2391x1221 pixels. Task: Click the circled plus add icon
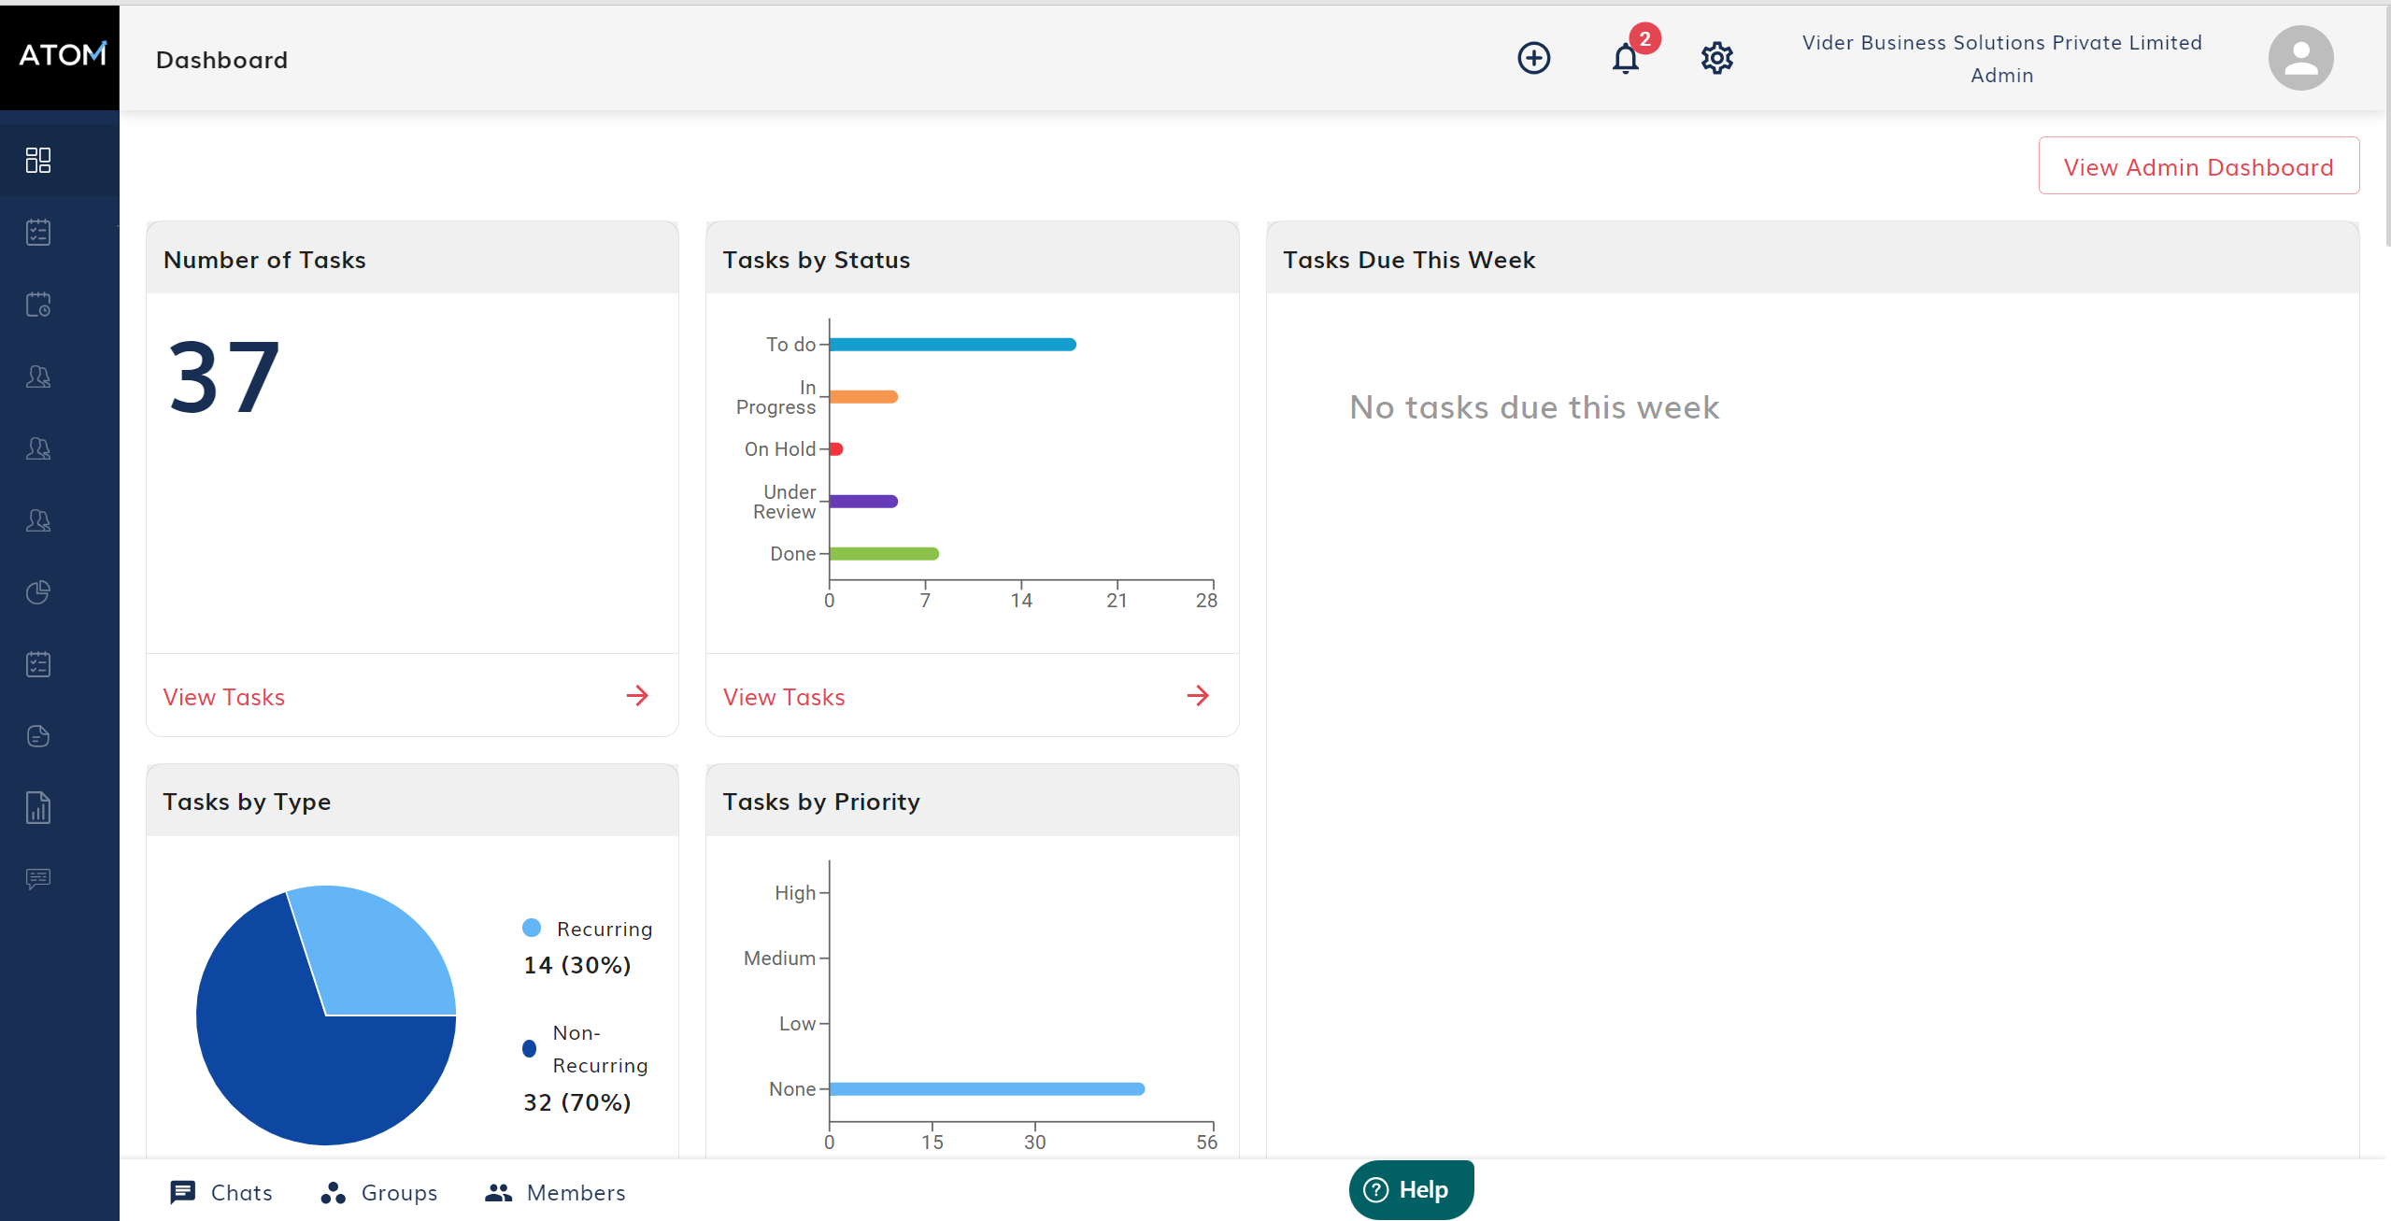tap(1533, 58)
